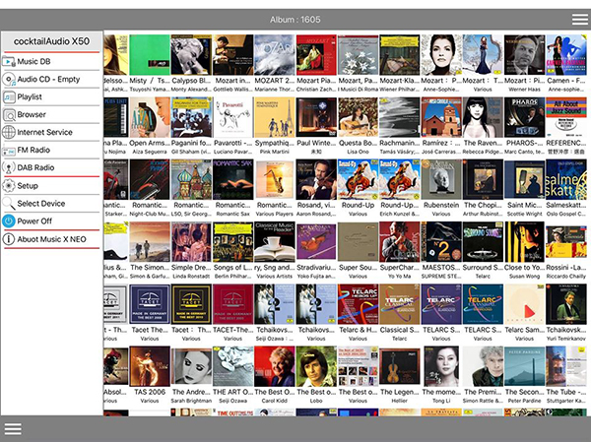Click 'Close to Yo...' album title
Viewport: 591px width, 442px height.
point(524,268)
